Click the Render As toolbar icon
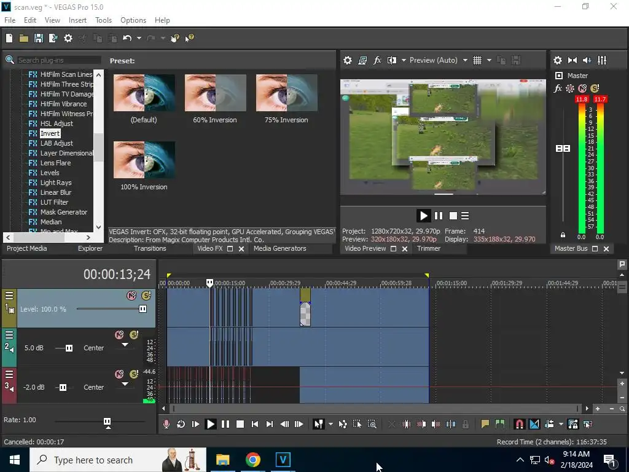 [53, 38]
